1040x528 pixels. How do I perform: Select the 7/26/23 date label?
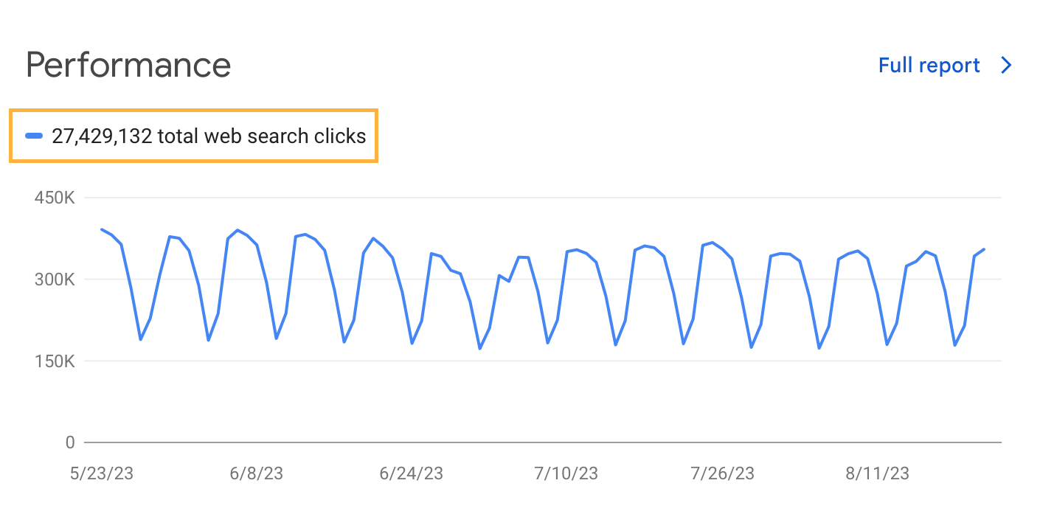(x=723, y=473)
